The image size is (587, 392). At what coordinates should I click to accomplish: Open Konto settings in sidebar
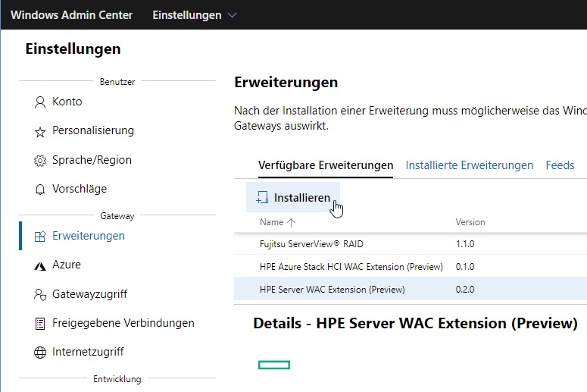click(67, 102)
